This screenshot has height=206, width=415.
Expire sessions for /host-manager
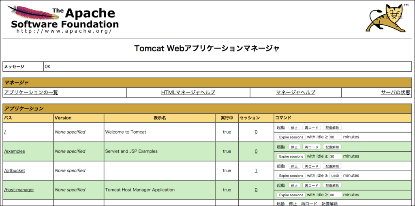point(291,195)
